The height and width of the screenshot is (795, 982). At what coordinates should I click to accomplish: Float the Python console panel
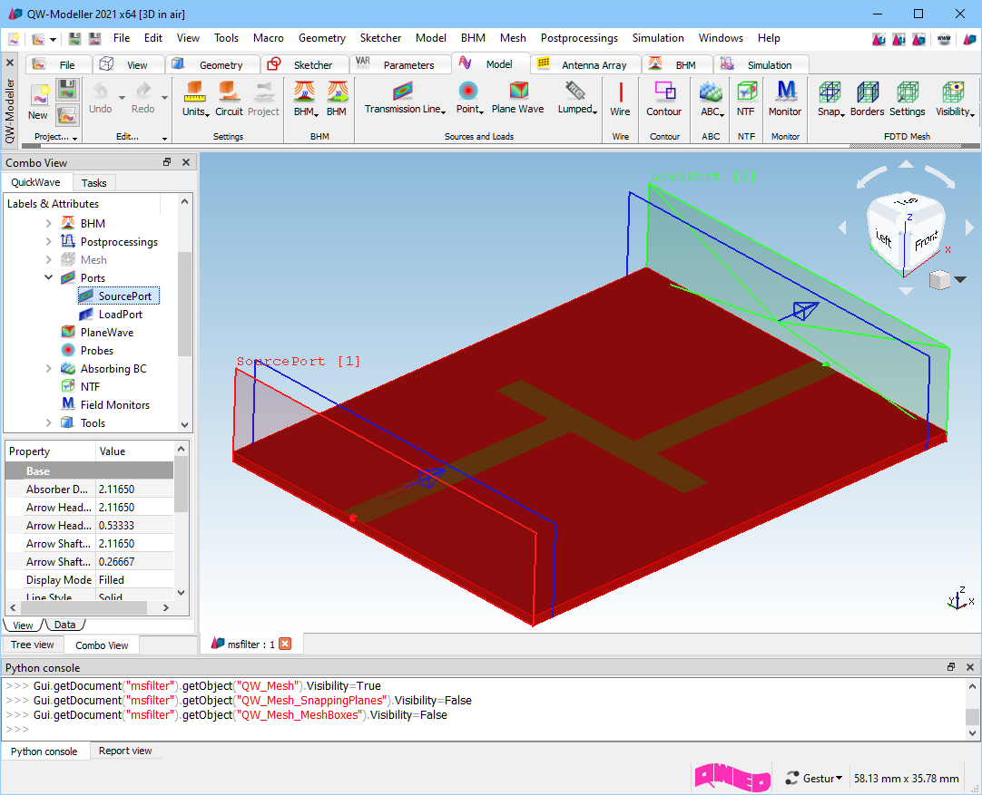click(x=950, y=667)
